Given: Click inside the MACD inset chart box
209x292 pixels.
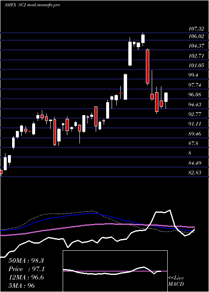Looking at the screenshot, I should 115,271.
